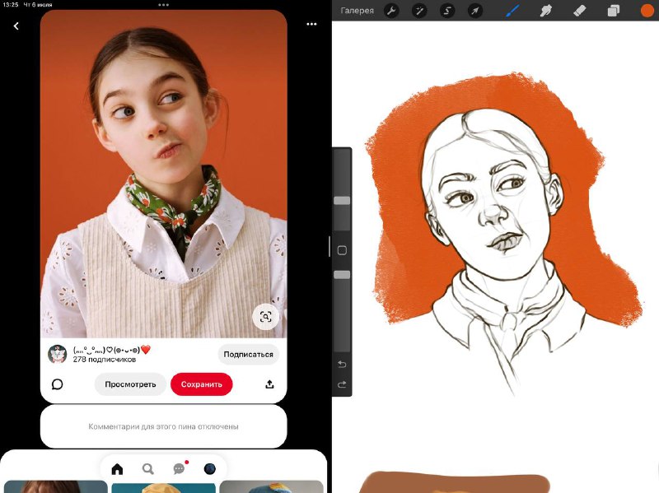The height and width of the screenshot is (493, 659).
Task: Open the Actions wrench menu in Procreate
Action: coord(391,11)
